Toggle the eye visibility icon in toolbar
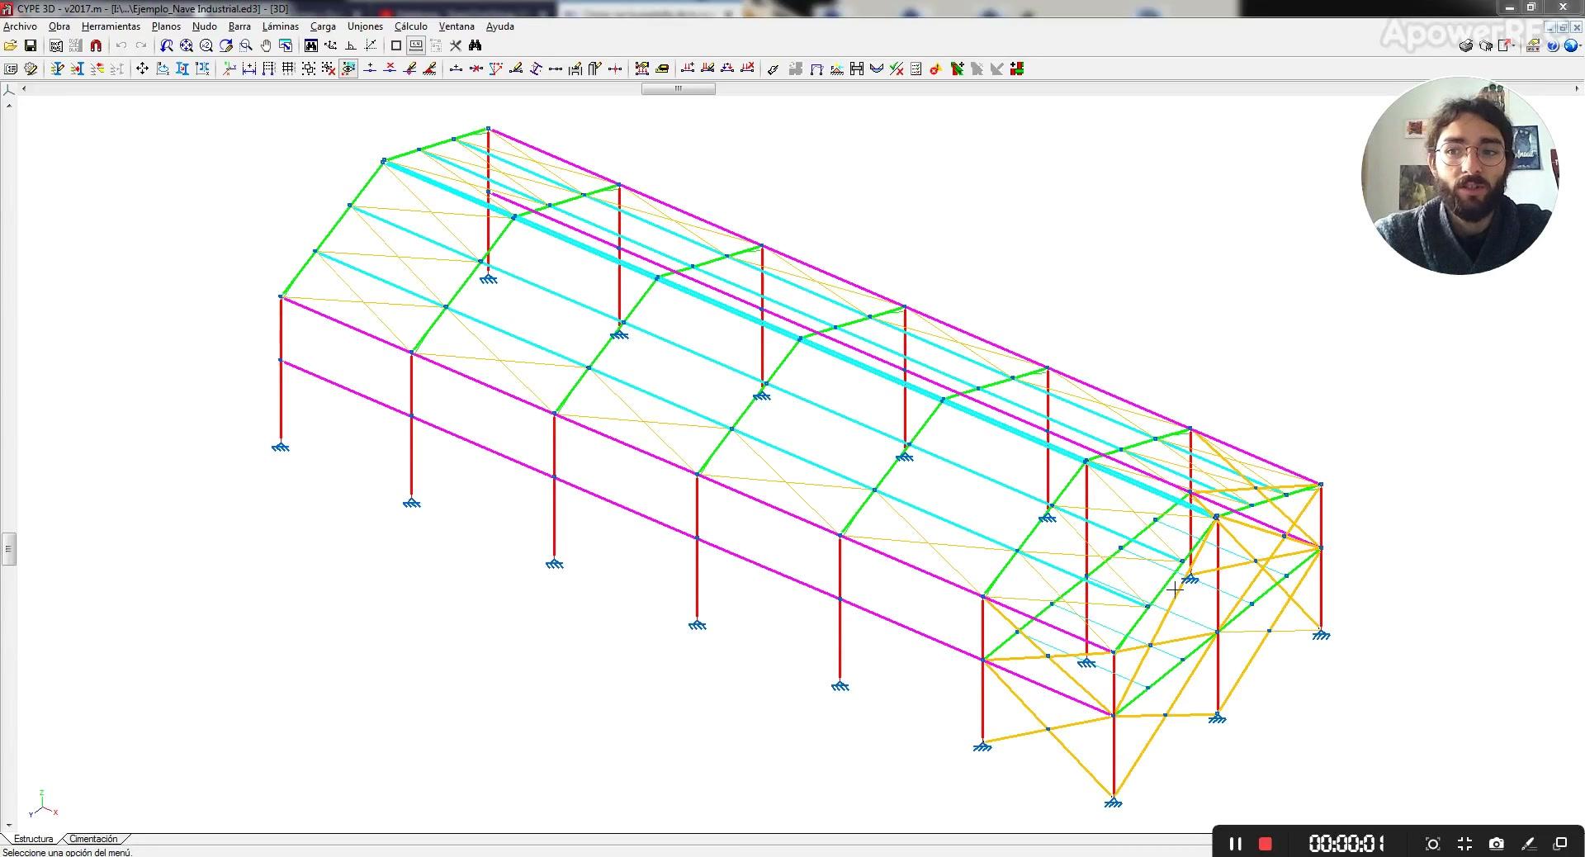The image size is (1585, 857). pyautogui.click(x=348, y=69)
